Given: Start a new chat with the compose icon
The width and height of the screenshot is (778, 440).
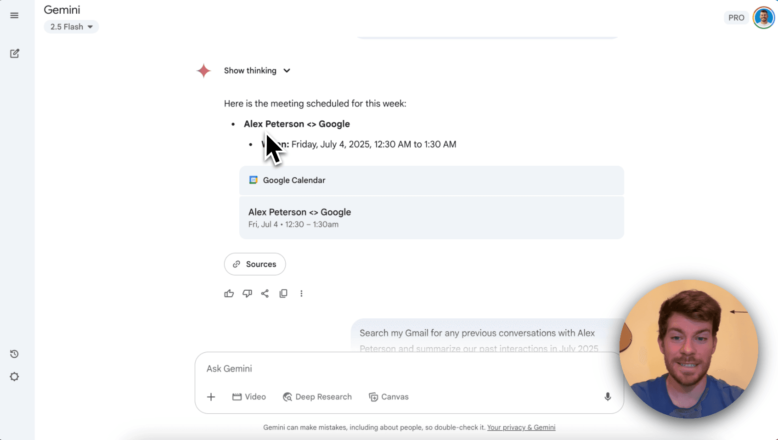Looking at the screenshot, I should (x=15, y=53).
